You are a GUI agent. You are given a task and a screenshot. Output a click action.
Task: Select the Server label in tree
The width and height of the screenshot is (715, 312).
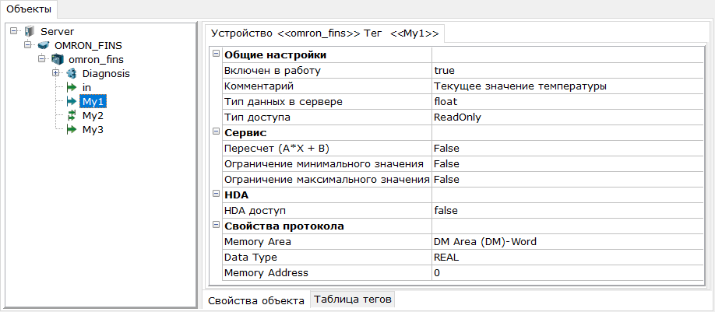pos(58,31)
